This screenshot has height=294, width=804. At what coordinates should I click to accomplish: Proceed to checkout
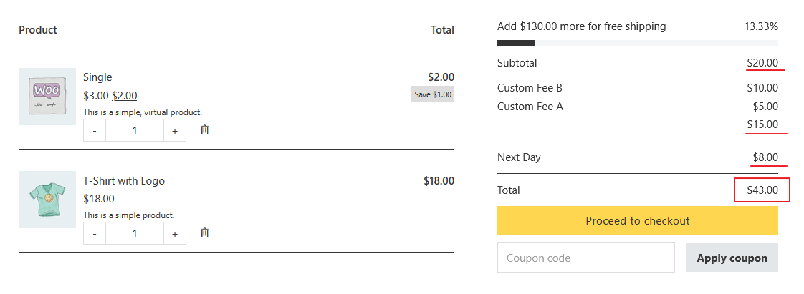click(x=637, y=221)
